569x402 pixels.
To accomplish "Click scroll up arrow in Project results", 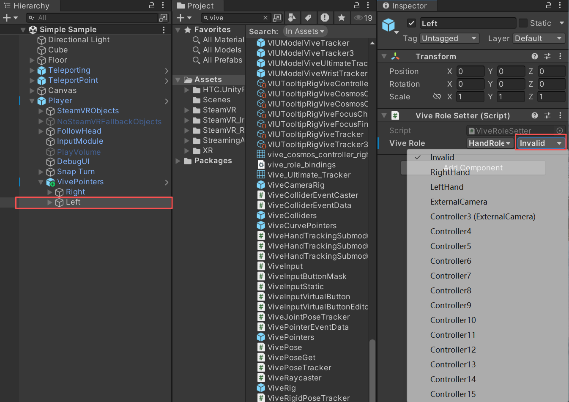I will click(x=372, y=43).
